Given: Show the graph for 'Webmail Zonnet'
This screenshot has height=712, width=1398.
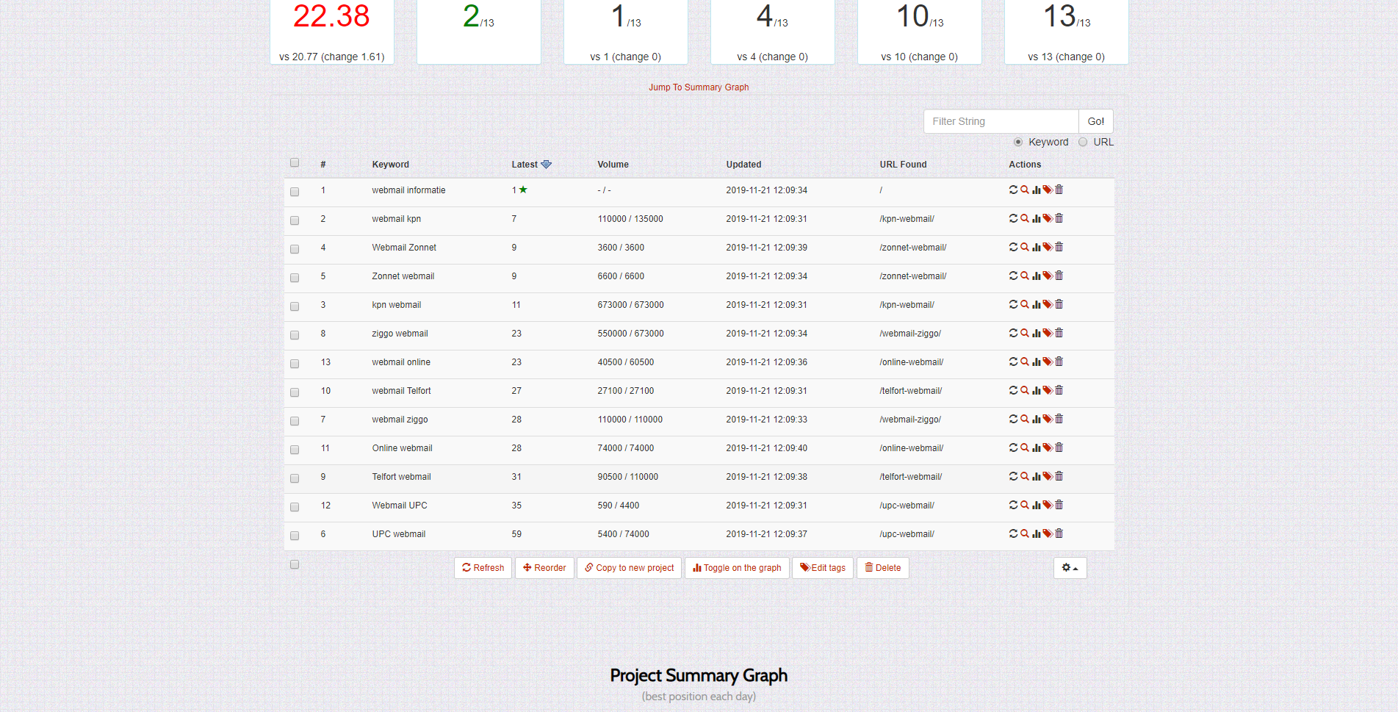Looking at the screenshot, I should (1036, 247).
